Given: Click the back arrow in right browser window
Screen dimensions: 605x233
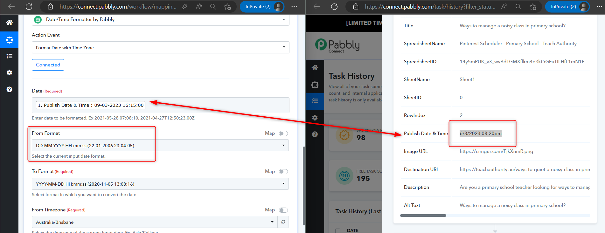Looking at the screenshot, I should coord(317,7).
